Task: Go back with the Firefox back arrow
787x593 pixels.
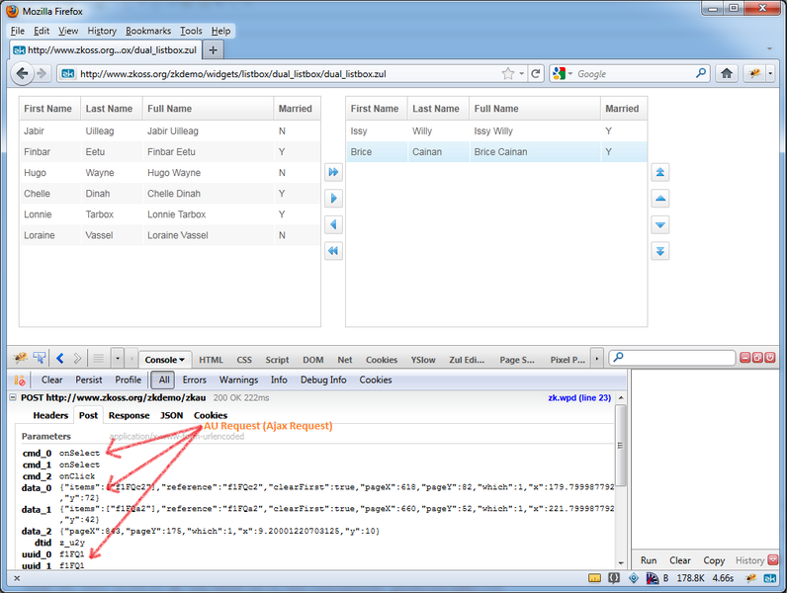Action: pos(22,74)
